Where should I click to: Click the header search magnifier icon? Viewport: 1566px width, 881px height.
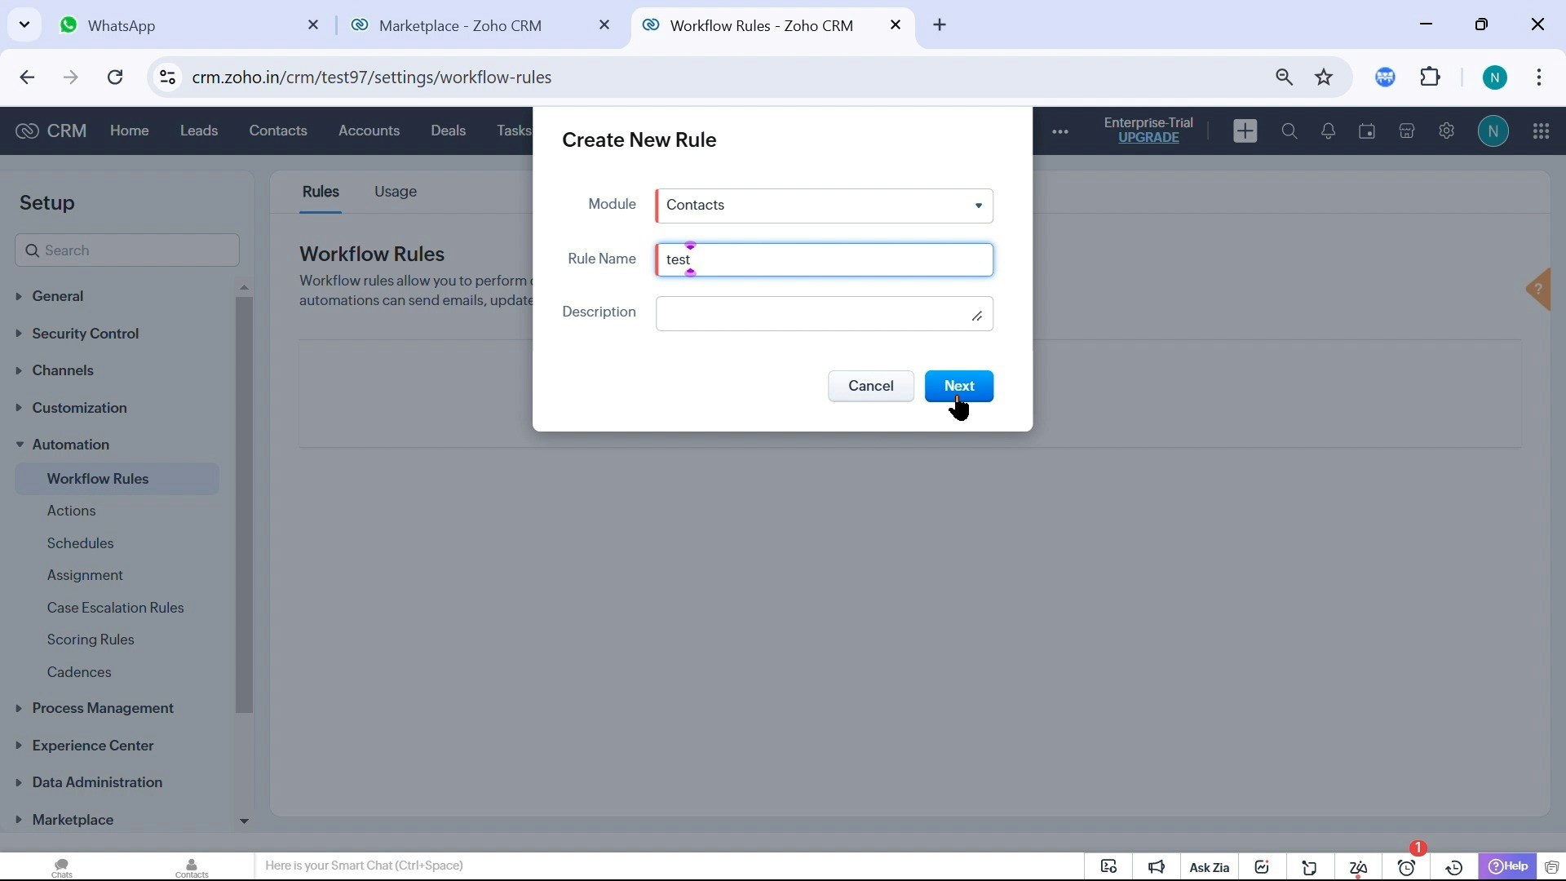pyautogui.click(x=1289, y=131)
